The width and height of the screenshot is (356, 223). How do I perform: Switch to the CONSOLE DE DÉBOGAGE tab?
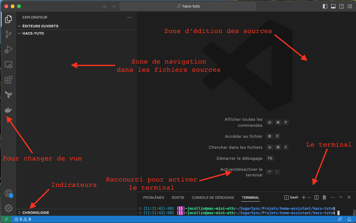click(213, 198)
